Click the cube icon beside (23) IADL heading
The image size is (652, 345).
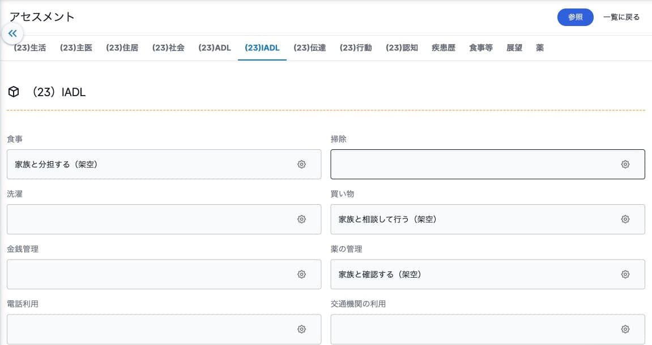tap(14, 92)
